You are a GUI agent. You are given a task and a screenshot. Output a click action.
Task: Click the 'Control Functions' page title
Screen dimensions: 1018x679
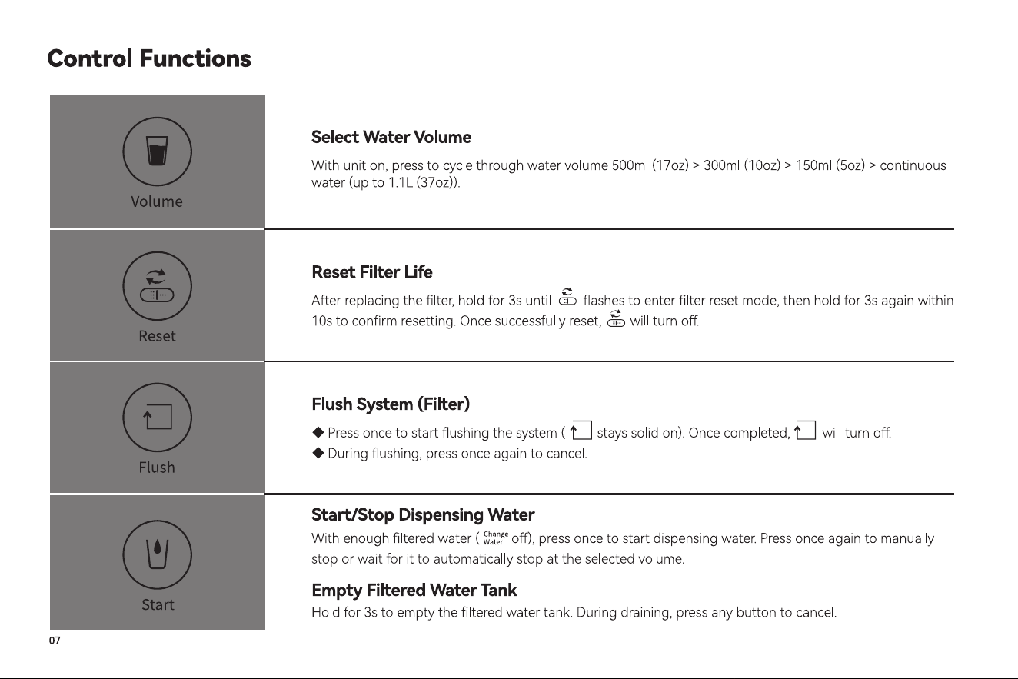[149, 58]
